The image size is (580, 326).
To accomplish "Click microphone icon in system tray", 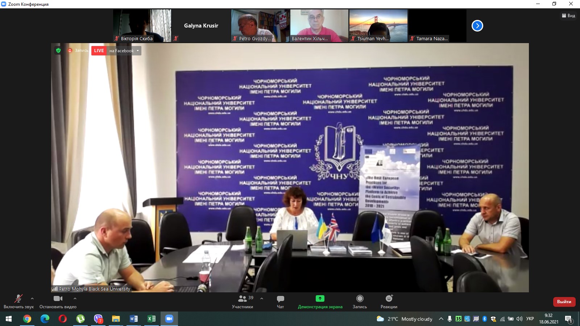I will pyautogui.click(x=449, y=319).
